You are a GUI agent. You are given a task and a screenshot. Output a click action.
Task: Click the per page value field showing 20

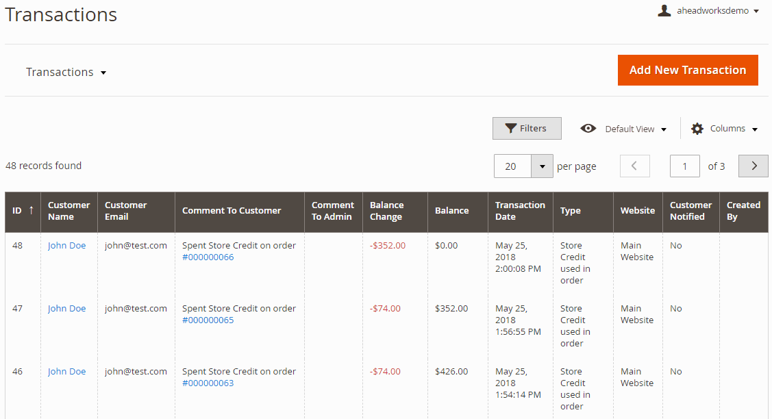(512, 166)
